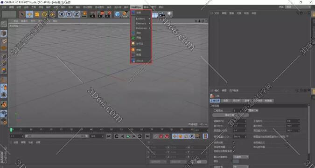Click the Light object icon

[x=170, y=14]
